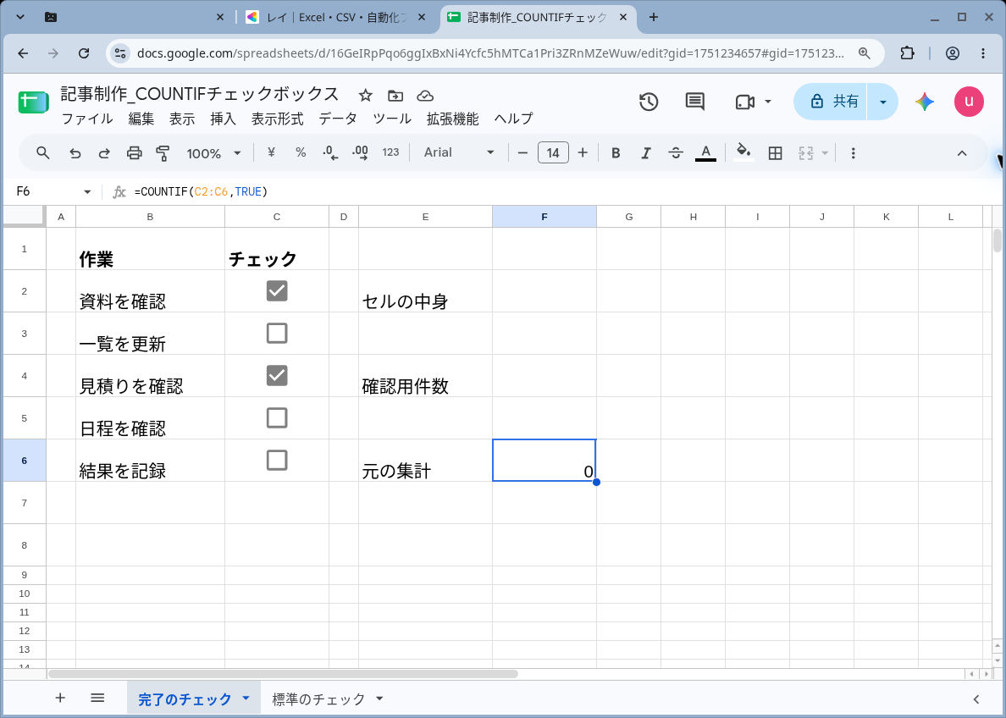Increase font size with plus button

click(583, 152)
